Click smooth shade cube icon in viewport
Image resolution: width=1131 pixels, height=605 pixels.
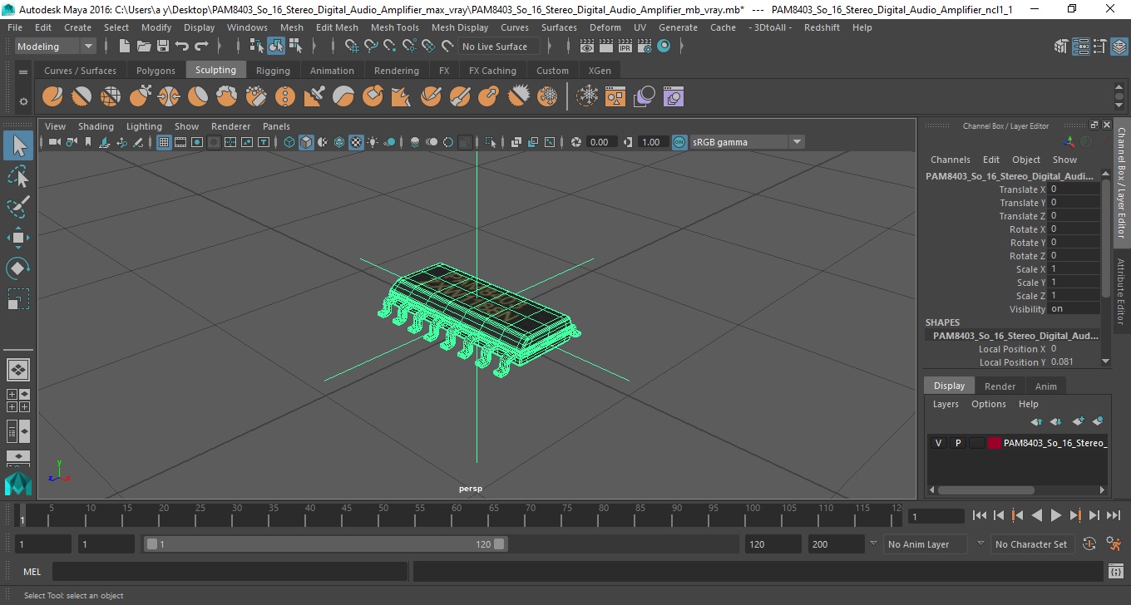pos(306,142)
